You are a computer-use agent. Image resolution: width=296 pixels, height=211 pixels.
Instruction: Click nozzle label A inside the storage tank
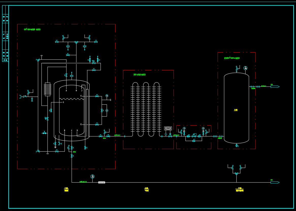(66, 91)
